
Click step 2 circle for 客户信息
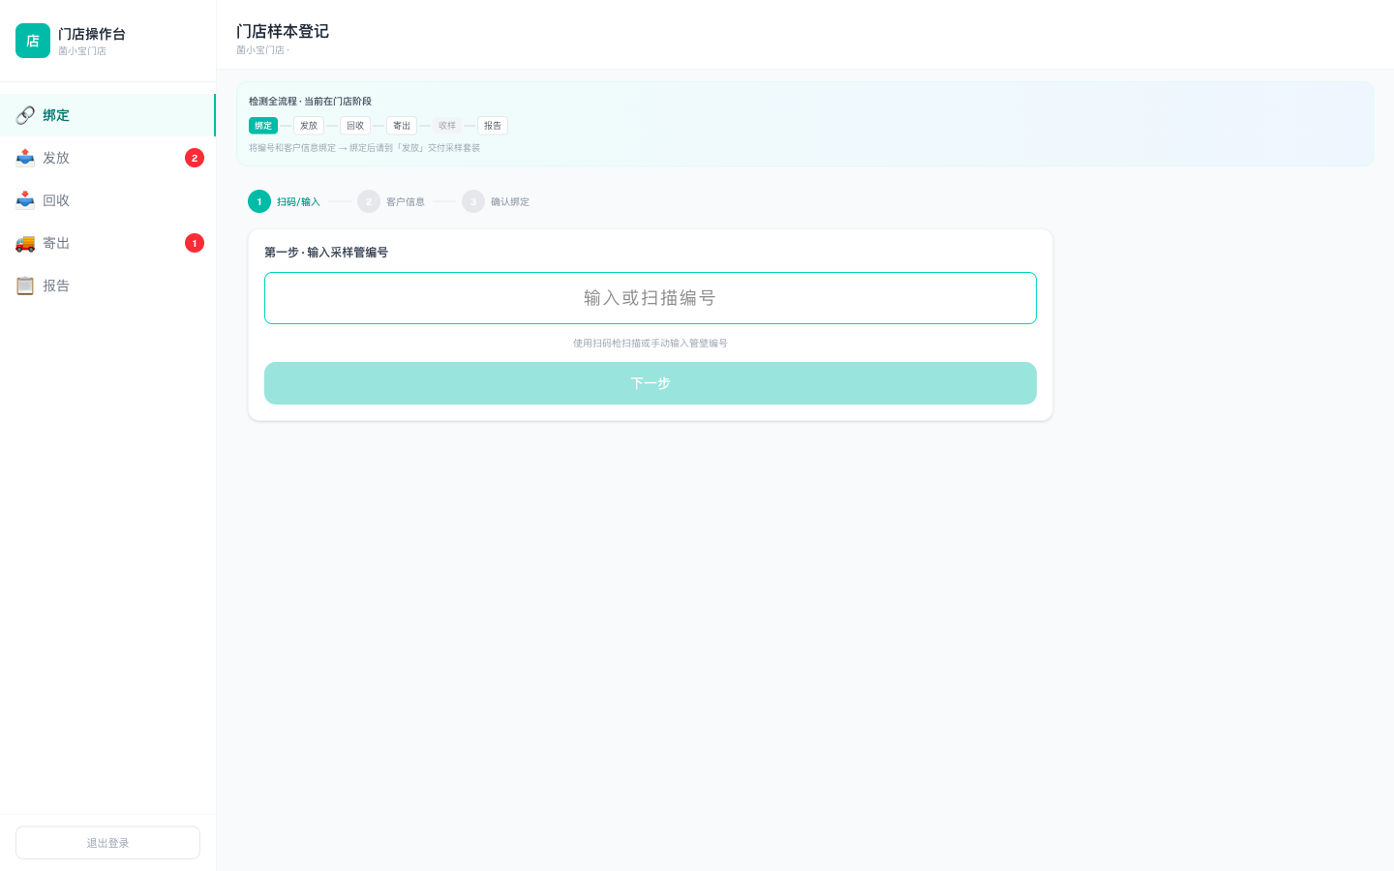click(369, 201)
